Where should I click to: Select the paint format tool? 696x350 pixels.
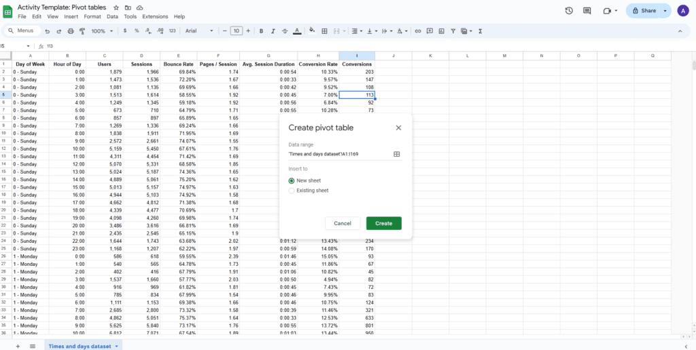click(82, 31)
